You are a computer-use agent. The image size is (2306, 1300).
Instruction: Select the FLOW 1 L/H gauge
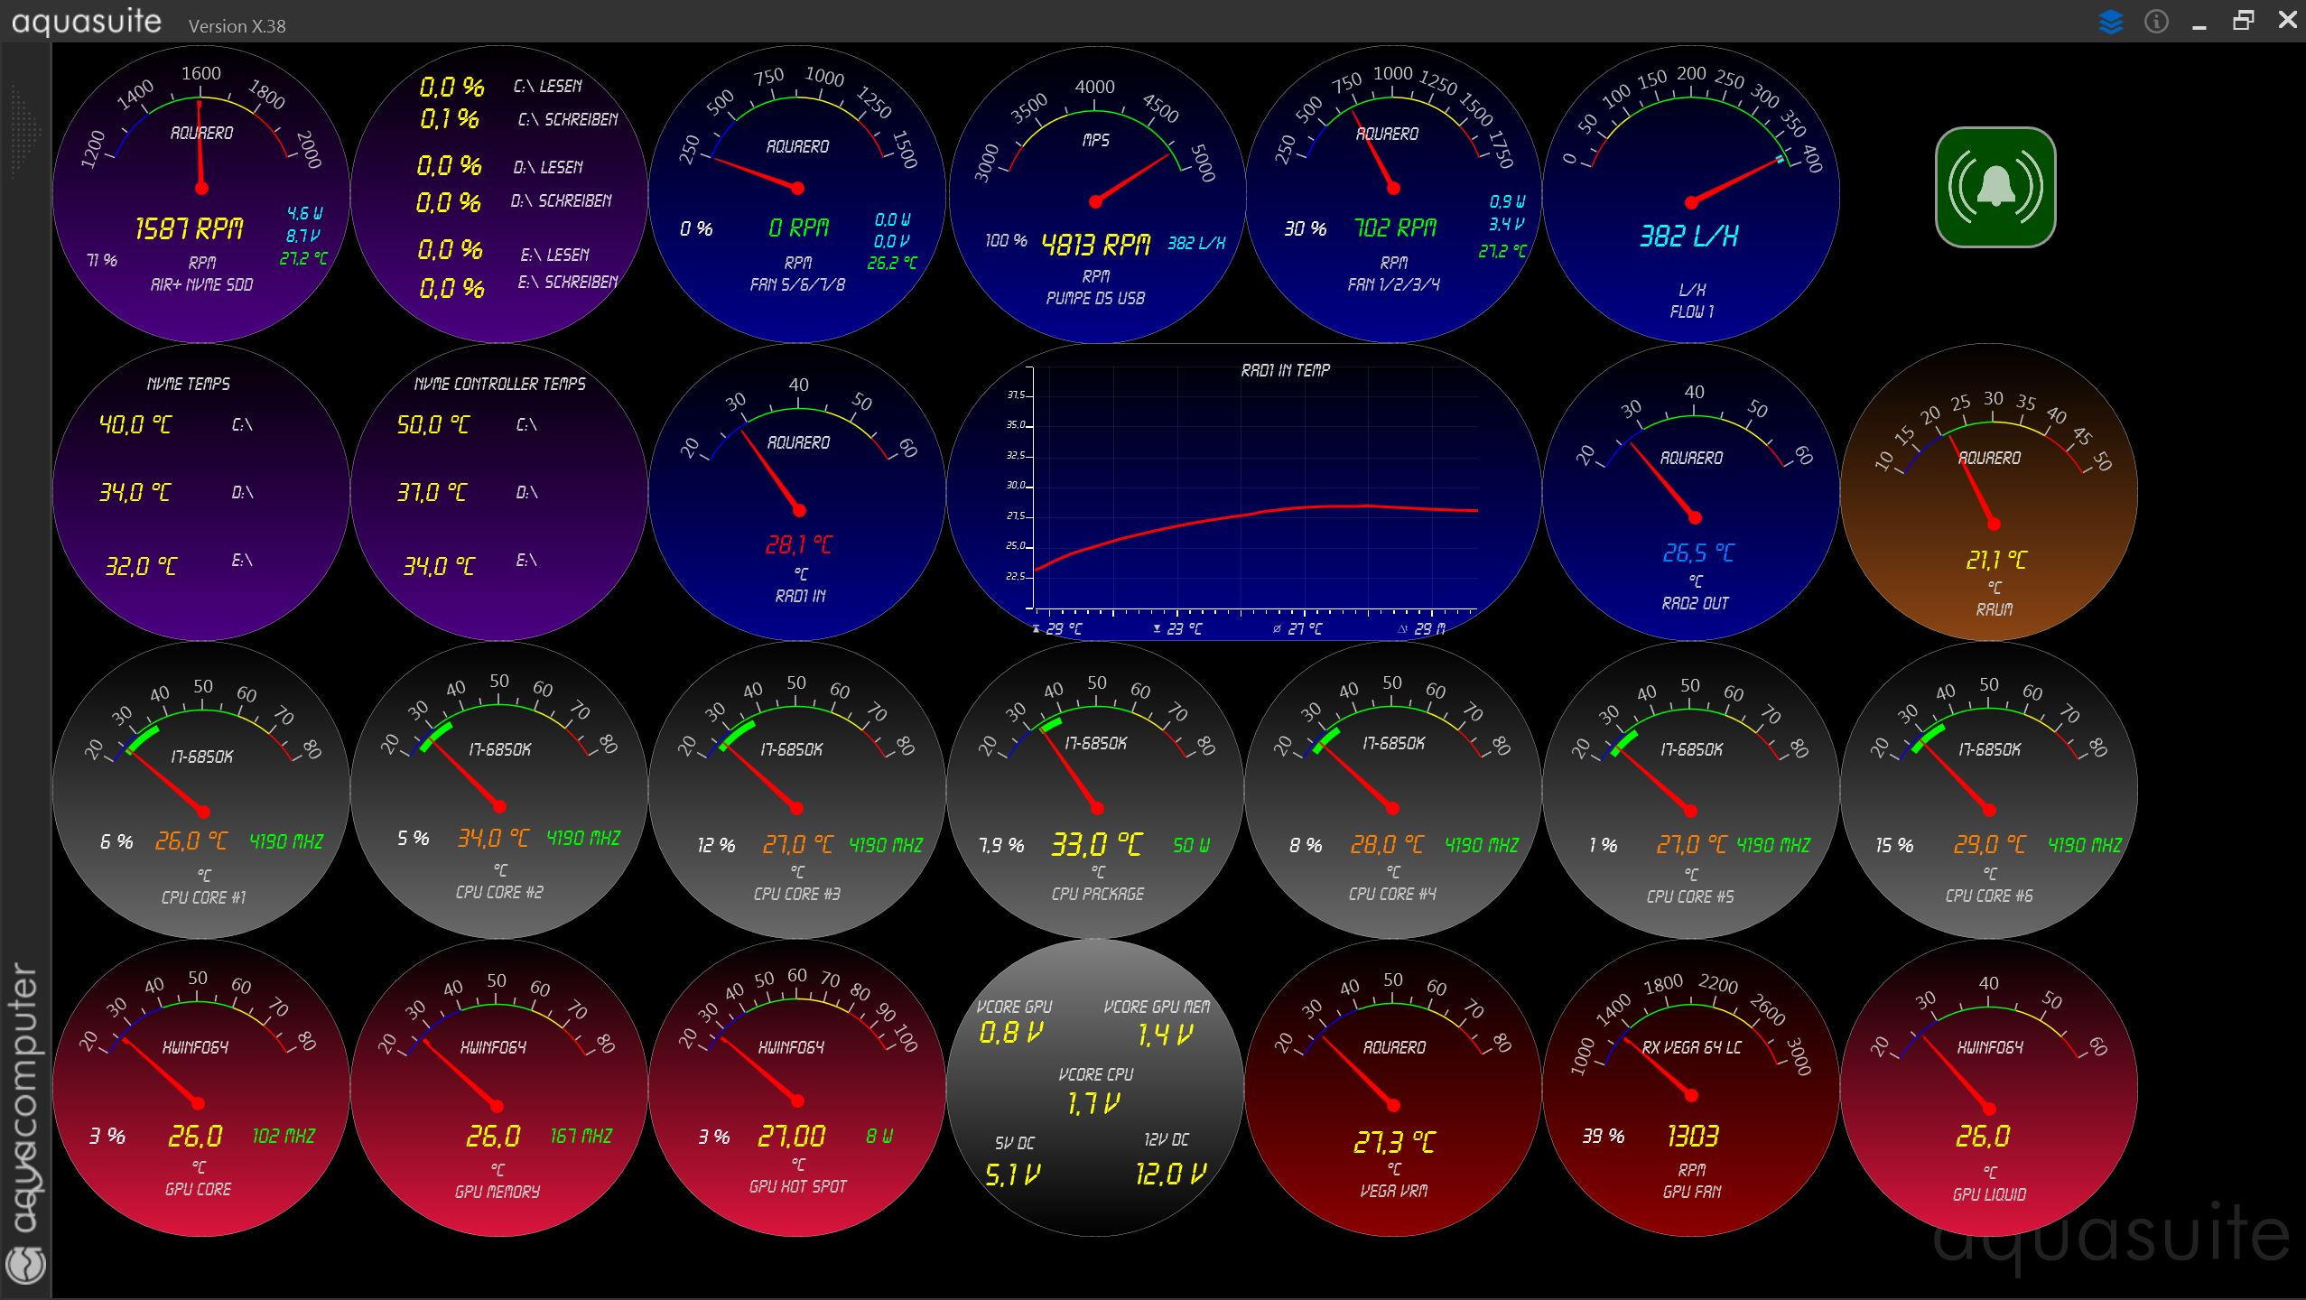coord(1691,194)
